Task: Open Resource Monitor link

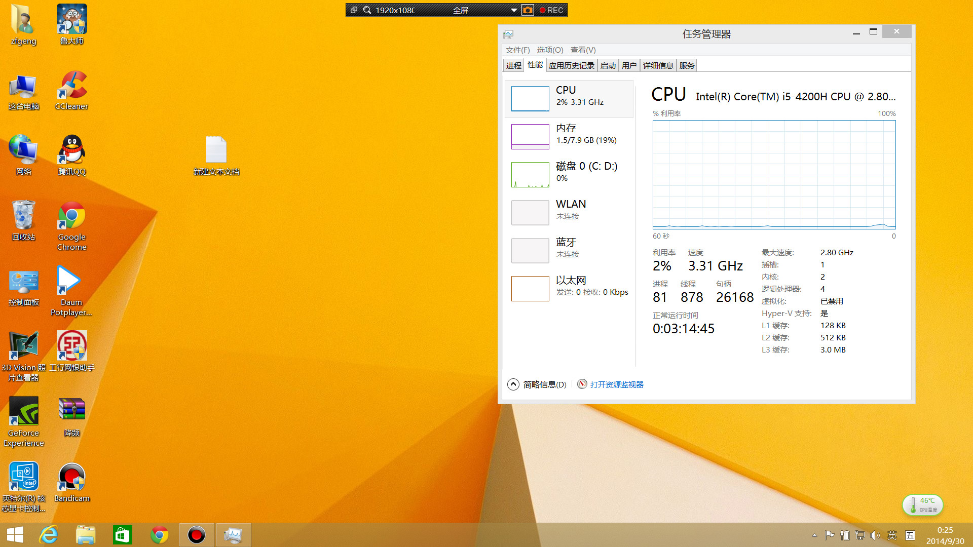Action: 616,384
